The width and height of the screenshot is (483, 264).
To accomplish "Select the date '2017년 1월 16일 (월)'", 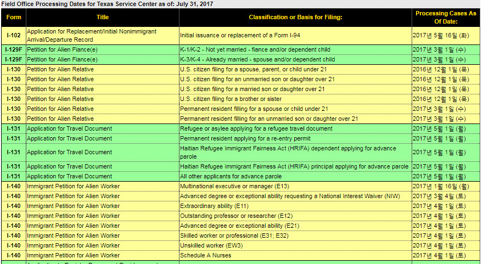I will 441,186.
